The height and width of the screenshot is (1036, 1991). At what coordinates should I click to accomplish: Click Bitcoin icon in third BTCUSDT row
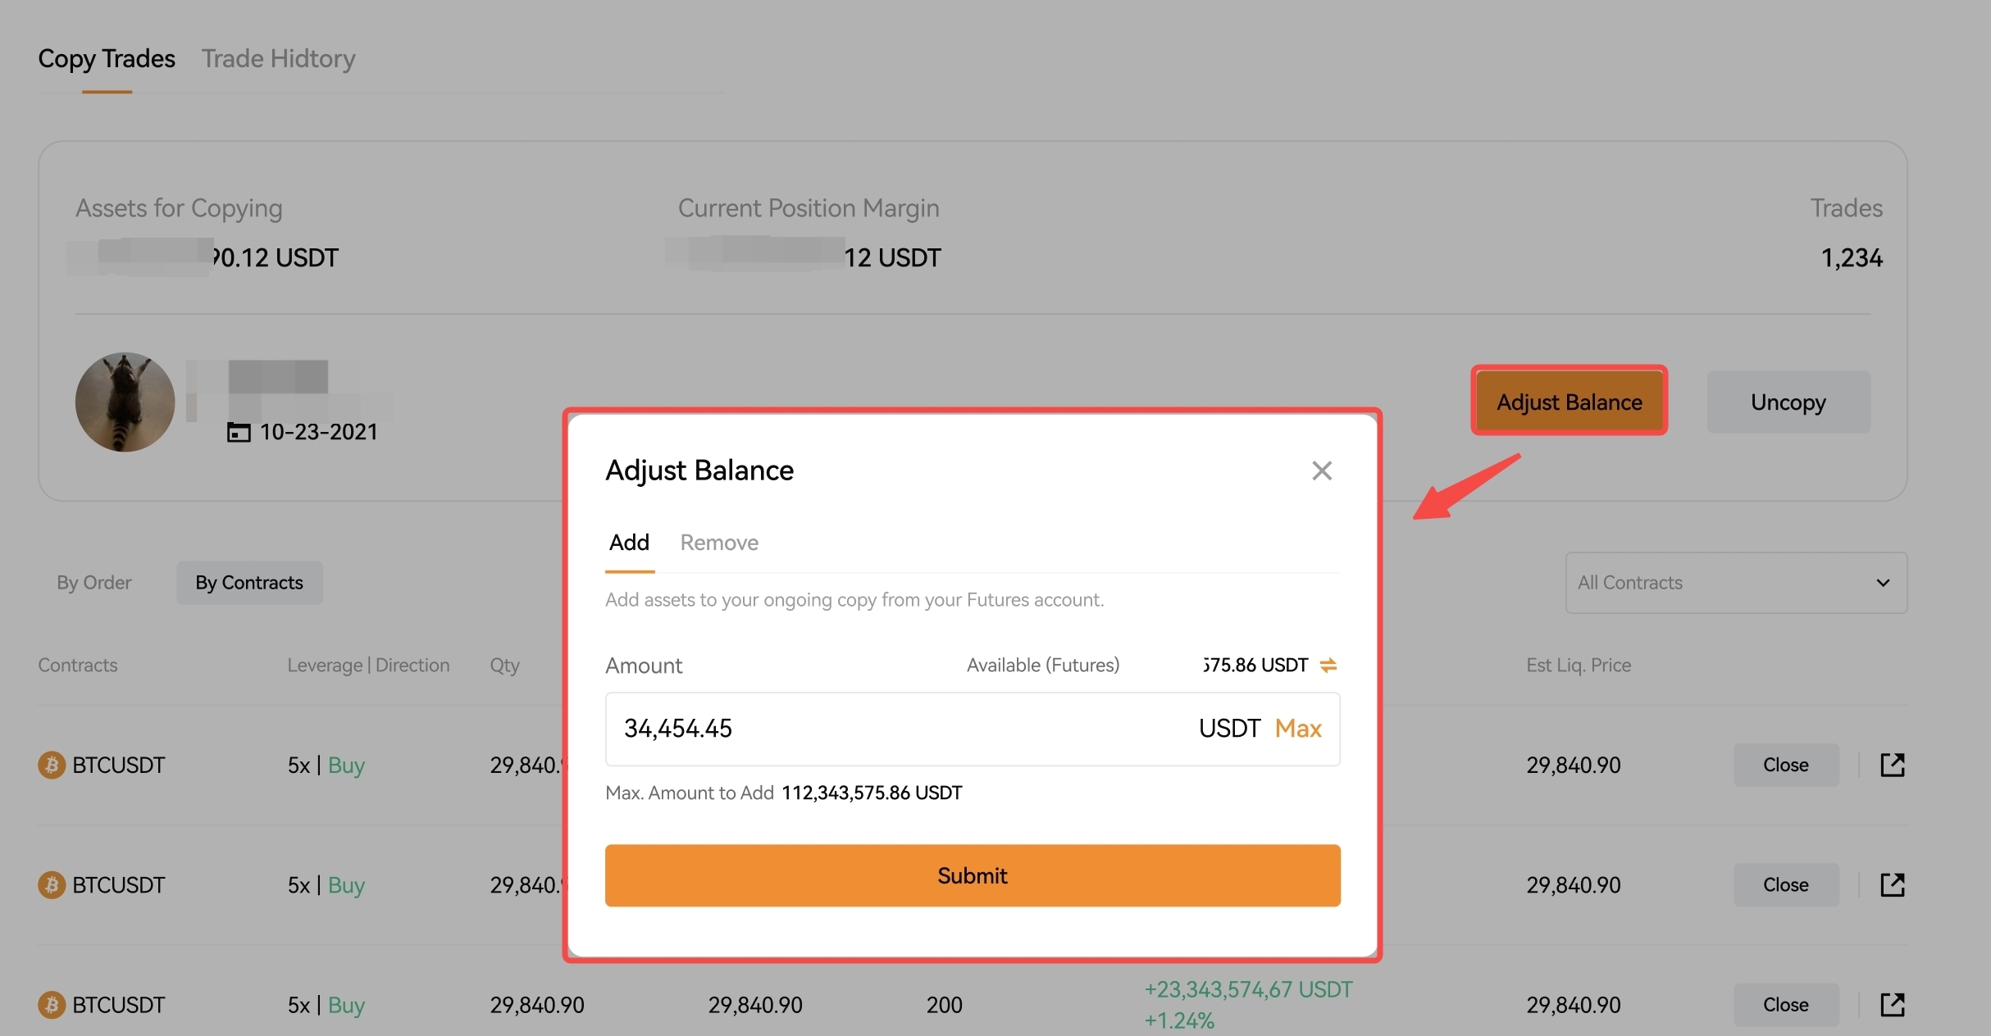[52, 1004]
